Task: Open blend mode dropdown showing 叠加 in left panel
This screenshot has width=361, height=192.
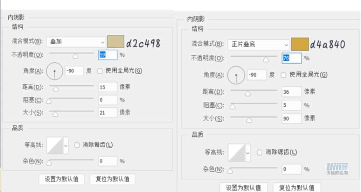Action: coord(76,42)
